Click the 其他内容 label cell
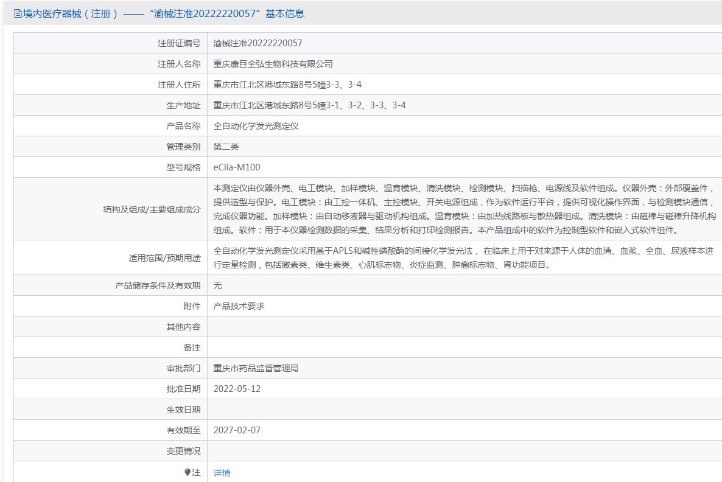The height and width of the screenshot is (482, 722). [x=111, y=327]
